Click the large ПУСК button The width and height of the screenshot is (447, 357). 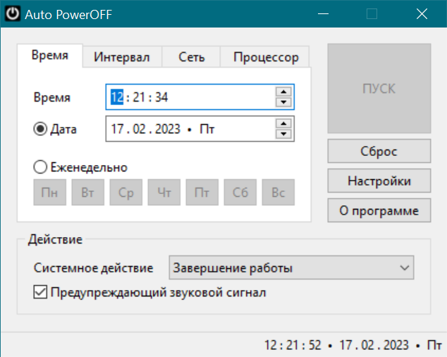(379, 88)
